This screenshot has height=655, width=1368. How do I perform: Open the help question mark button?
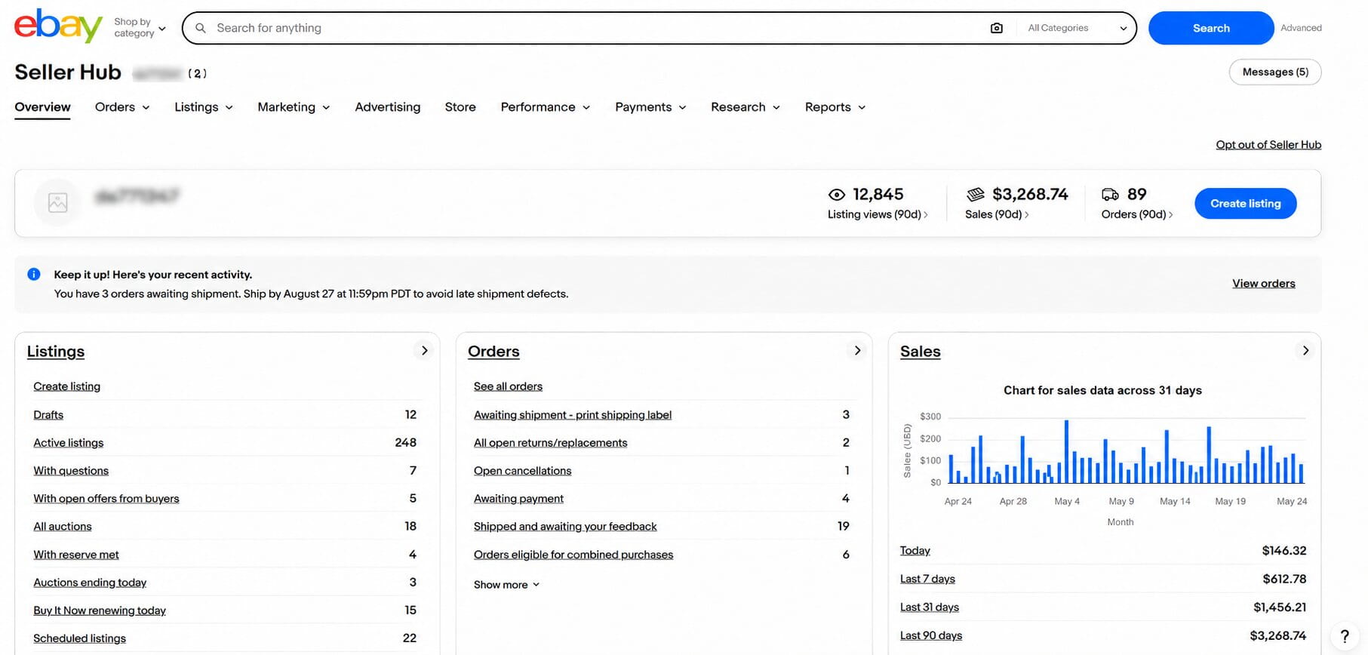coord(1344,636)
